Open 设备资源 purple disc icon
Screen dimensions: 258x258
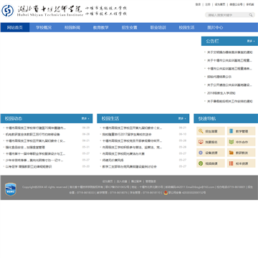(201, 153)
